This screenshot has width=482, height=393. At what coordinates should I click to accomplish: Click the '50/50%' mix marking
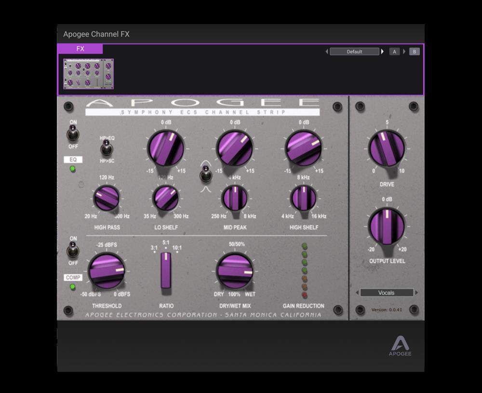[237, 244]
